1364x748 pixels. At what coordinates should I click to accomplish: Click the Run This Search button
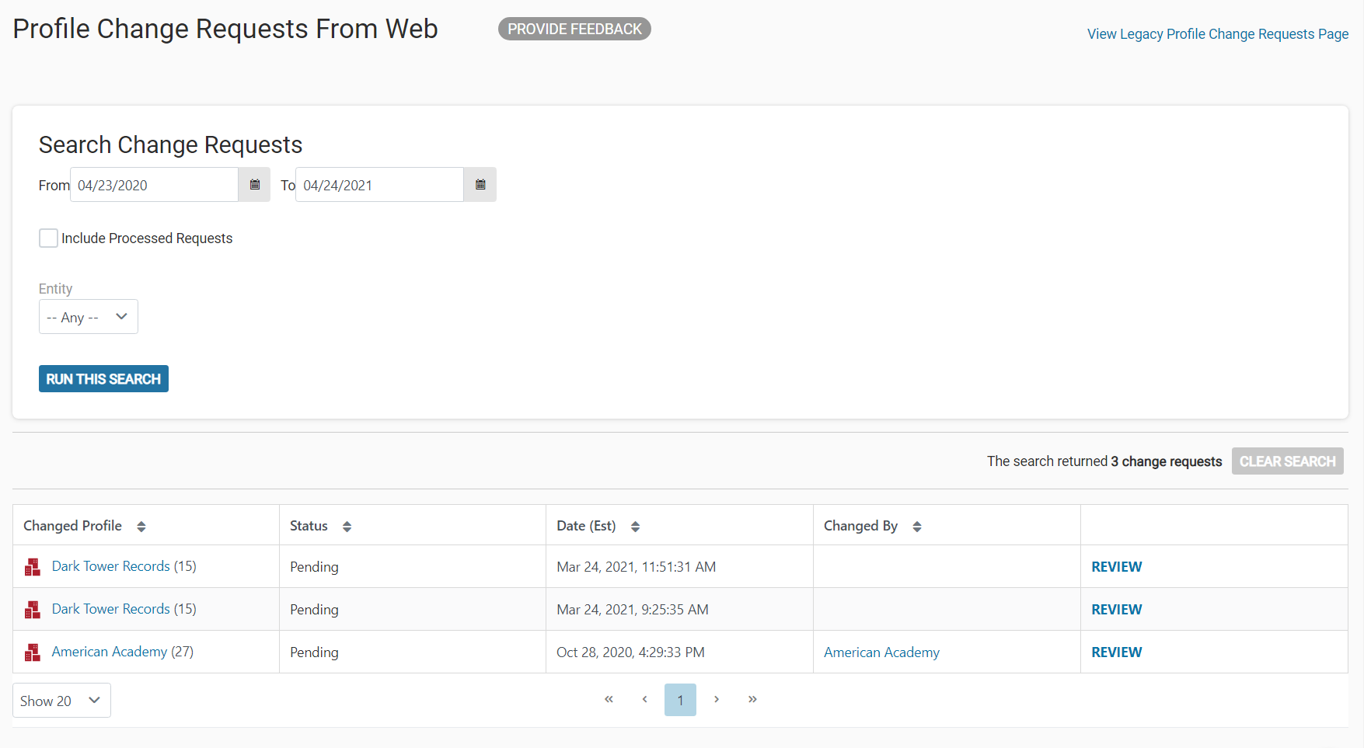click(103, 379)
